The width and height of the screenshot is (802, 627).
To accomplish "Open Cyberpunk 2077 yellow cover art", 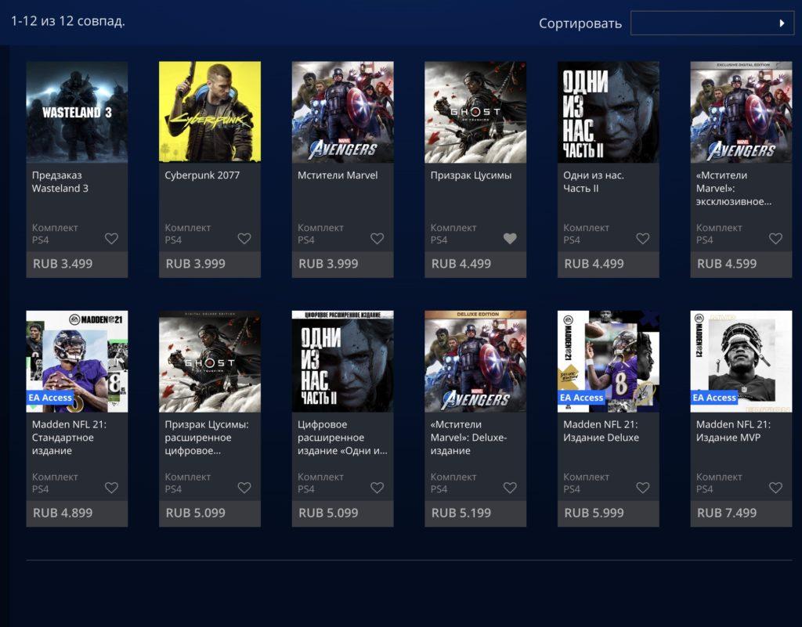I will coord(210,112).
